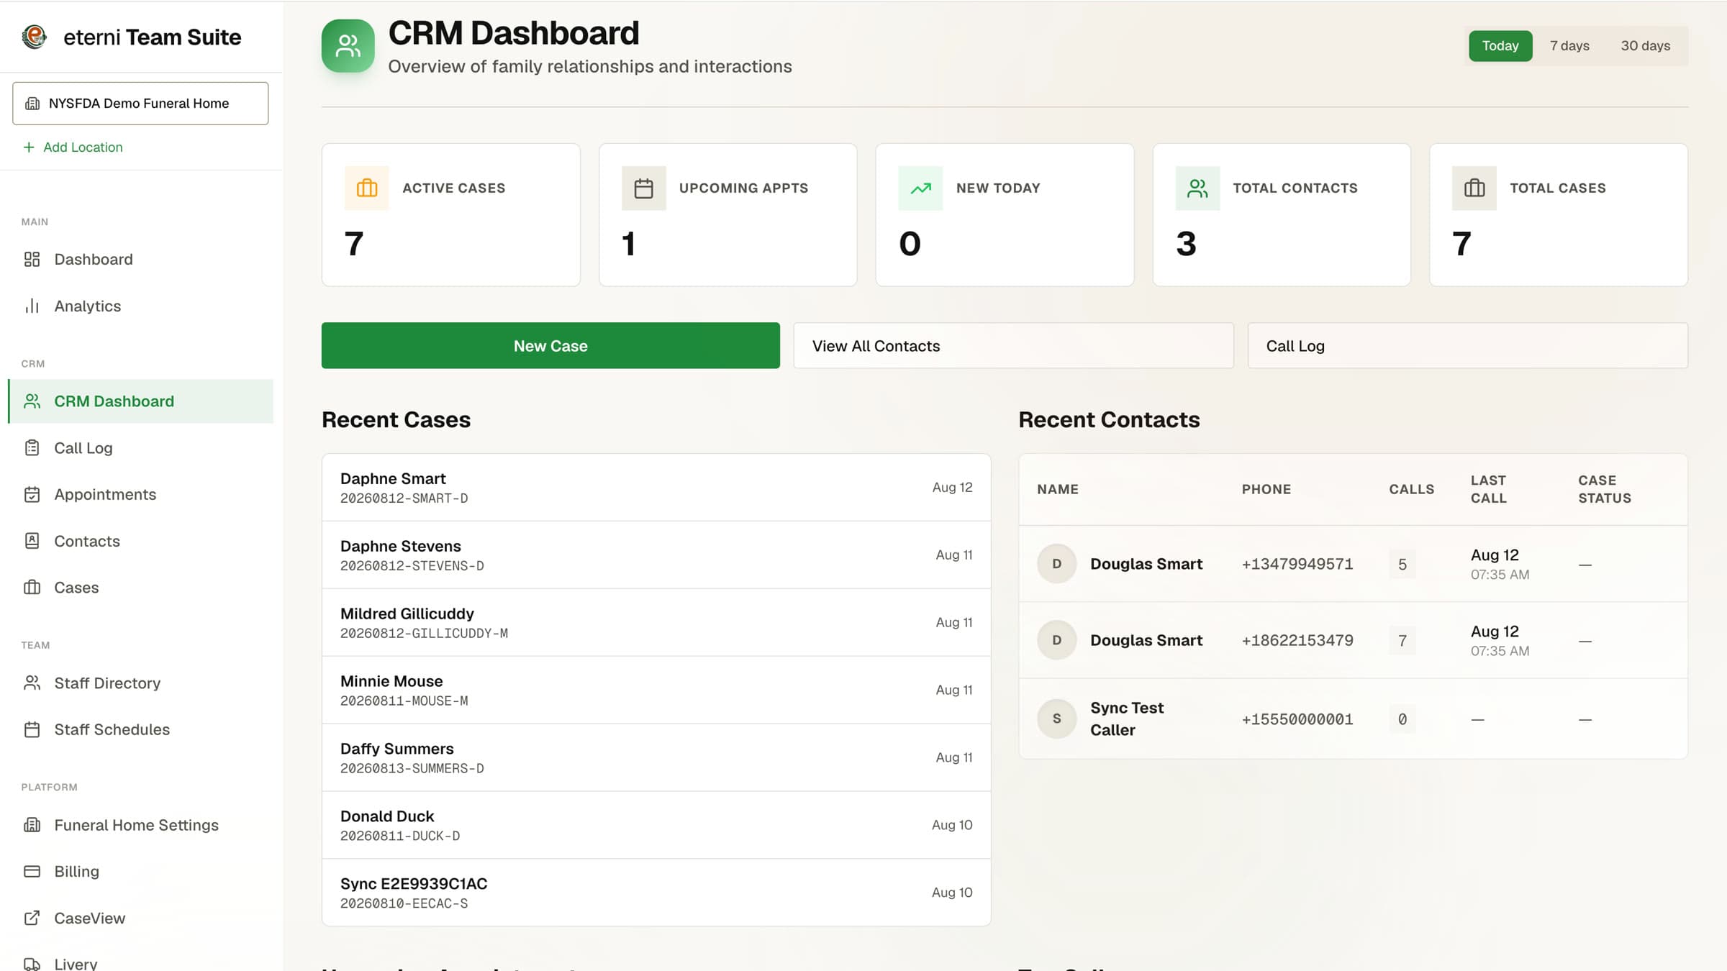Go to CRM Dashboard in sidebar

click(140, 401)
